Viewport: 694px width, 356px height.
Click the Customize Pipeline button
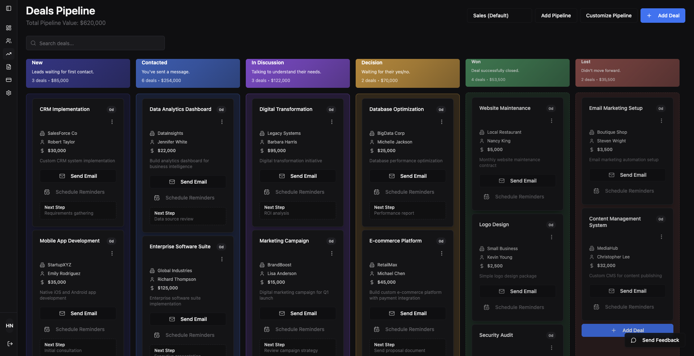pyautogui.click(x=609, y=16)
